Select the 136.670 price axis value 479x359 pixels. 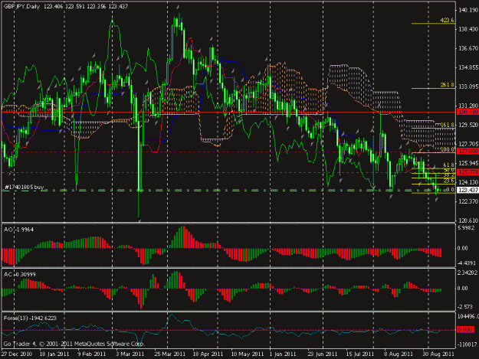coord(468,48)
